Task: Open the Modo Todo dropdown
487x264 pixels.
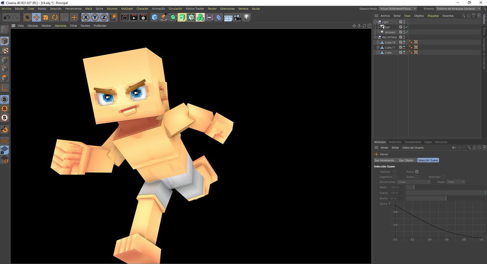Action: pos(456,182)
